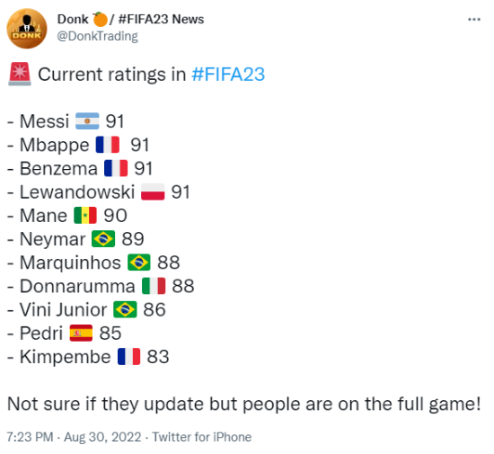Click the France flag next to Benzema
494x454 pixels.
coord(116,168)
